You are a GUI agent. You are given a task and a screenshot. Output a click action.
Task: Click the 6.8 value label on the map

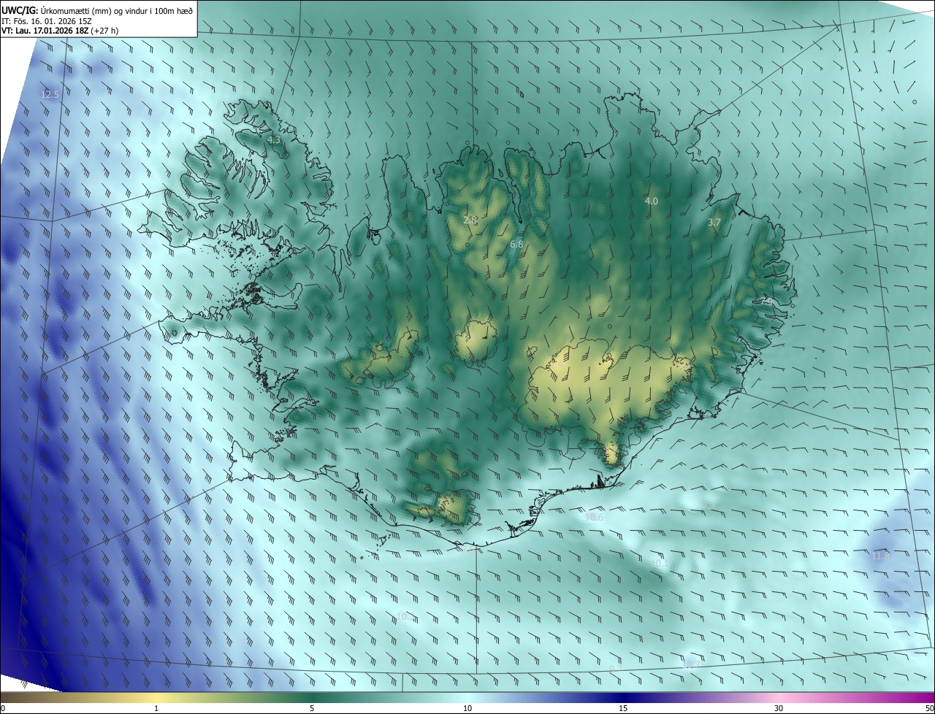pos(516,245)
